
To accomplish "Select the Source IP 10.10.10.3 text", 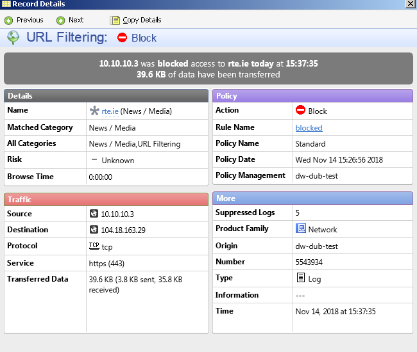I will (117, 214).
